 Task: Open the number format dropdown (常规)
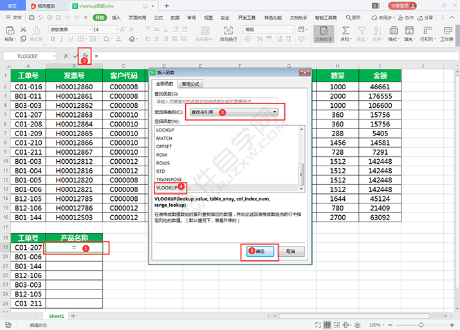[x=290, y=30]
